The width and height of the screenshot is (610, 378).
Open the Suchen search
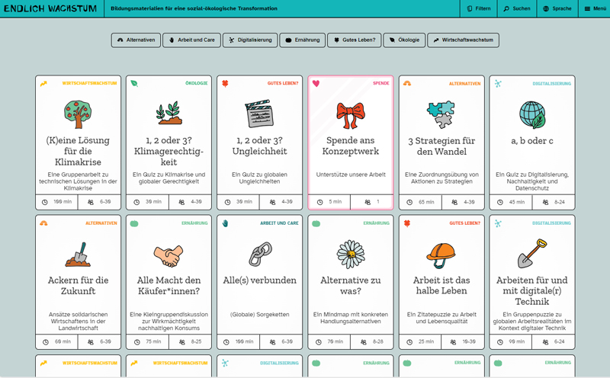[x=516, y=8]
